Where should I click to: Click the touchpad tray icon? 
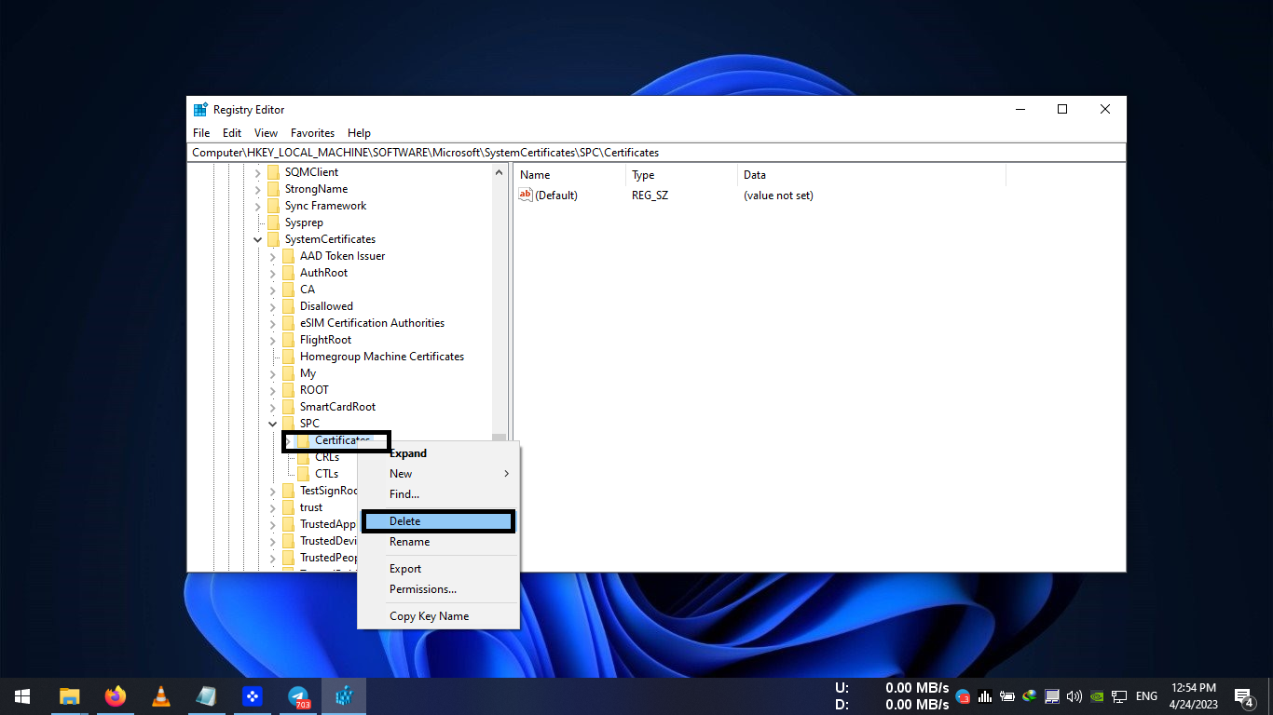[1052, 695]
